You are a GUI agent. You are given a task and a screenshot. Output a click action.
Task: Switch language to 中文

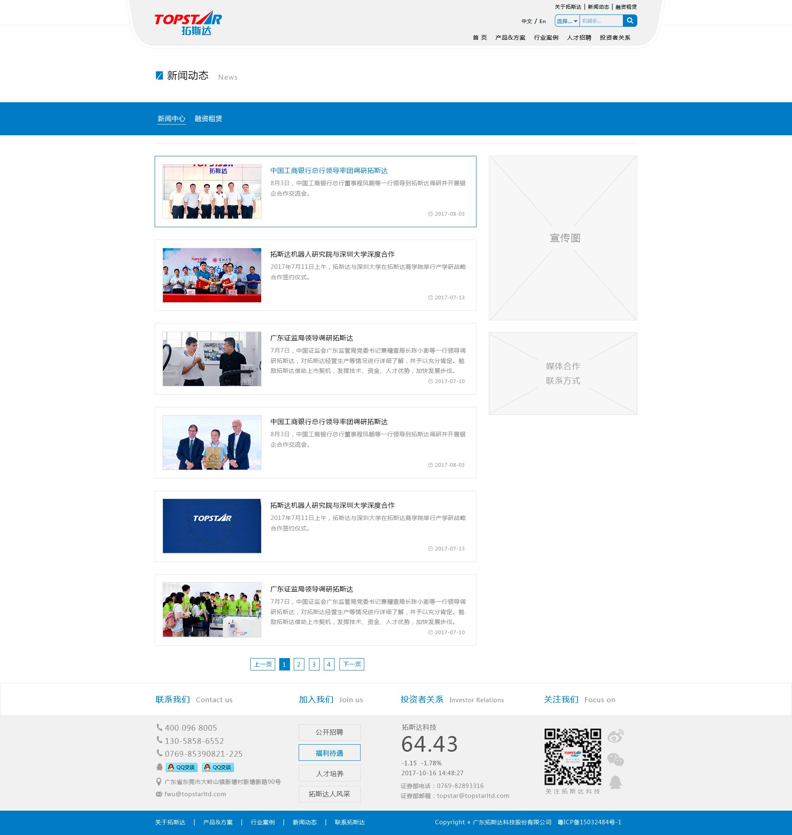coord(526,21)
